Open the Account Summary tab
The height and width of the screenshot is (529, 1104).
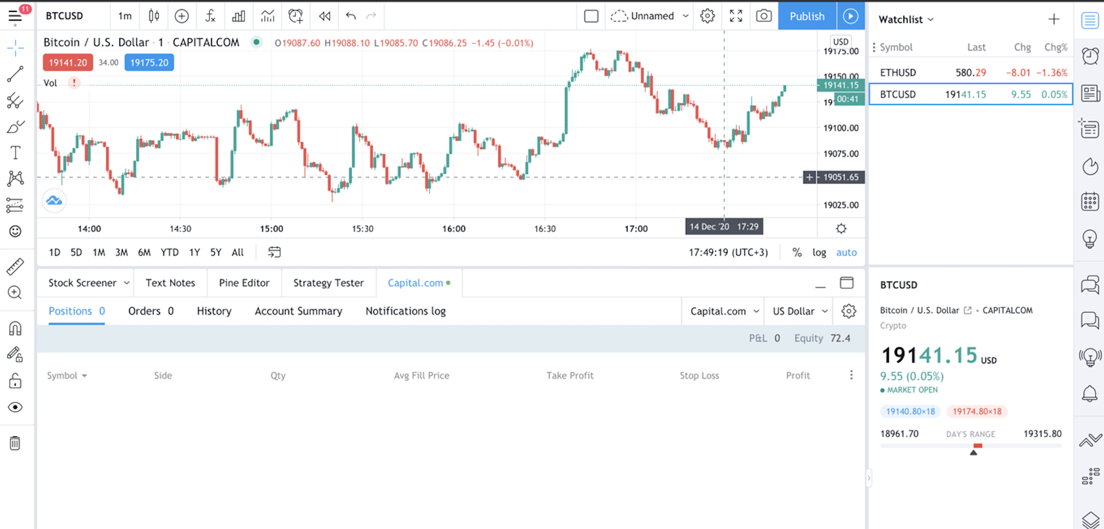[x=298, y=311]
